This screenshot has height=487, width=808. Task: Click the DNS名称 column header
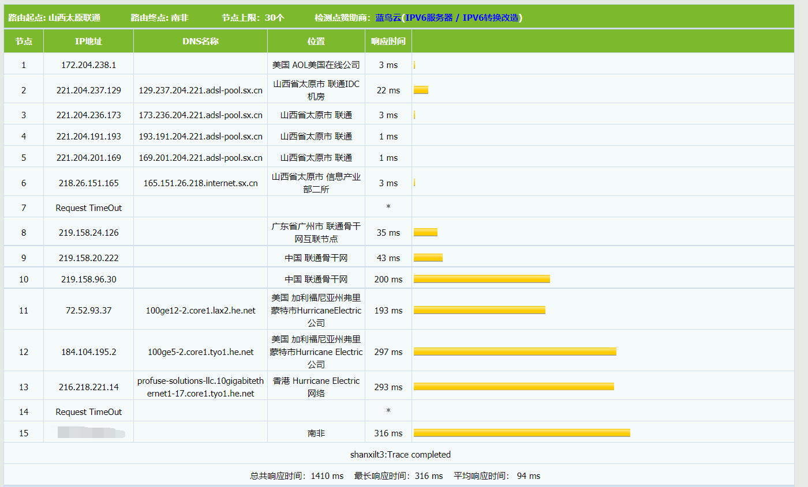click(x=200, y=41)
